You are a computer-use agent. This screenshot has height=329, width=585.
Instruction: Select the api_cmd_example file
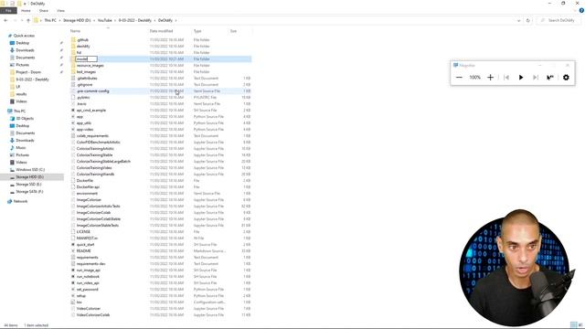[x=91, y=111]
